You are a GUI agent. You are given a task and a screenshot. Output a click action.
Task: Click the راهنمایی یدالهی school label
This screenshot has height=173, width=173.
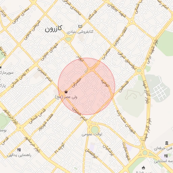tap(19, 155)
